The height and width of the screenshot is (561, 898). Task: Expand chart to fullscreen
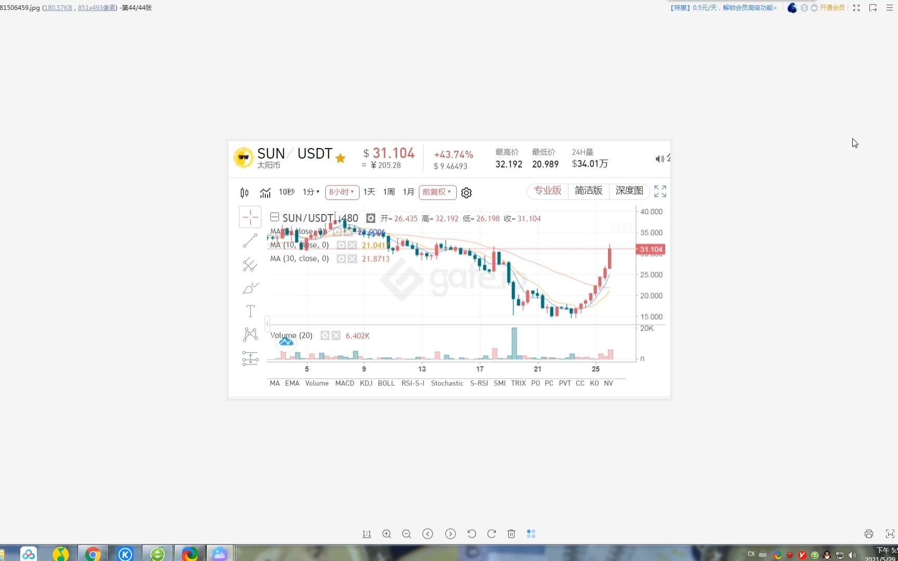(660, 191)
